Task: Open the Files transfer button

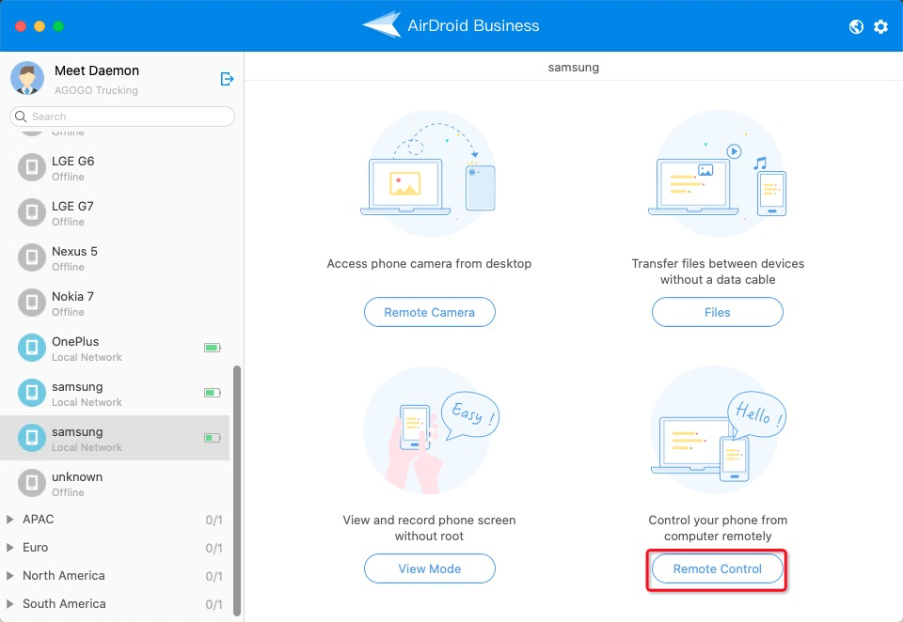Action: click(718, 312)
